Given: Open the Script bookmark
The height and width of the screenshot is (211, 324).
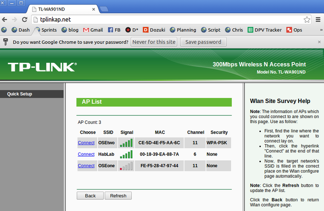Looking at the screenshot, I should point(211,30).
